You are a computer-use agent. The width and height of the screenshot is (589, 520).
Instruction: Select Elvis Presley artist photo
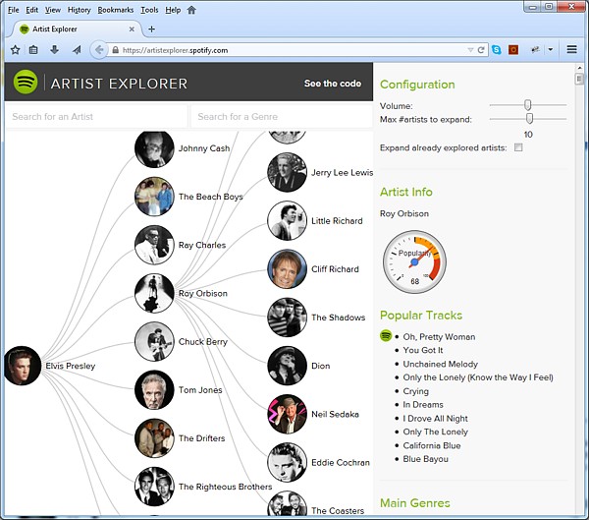coord(23,366)
